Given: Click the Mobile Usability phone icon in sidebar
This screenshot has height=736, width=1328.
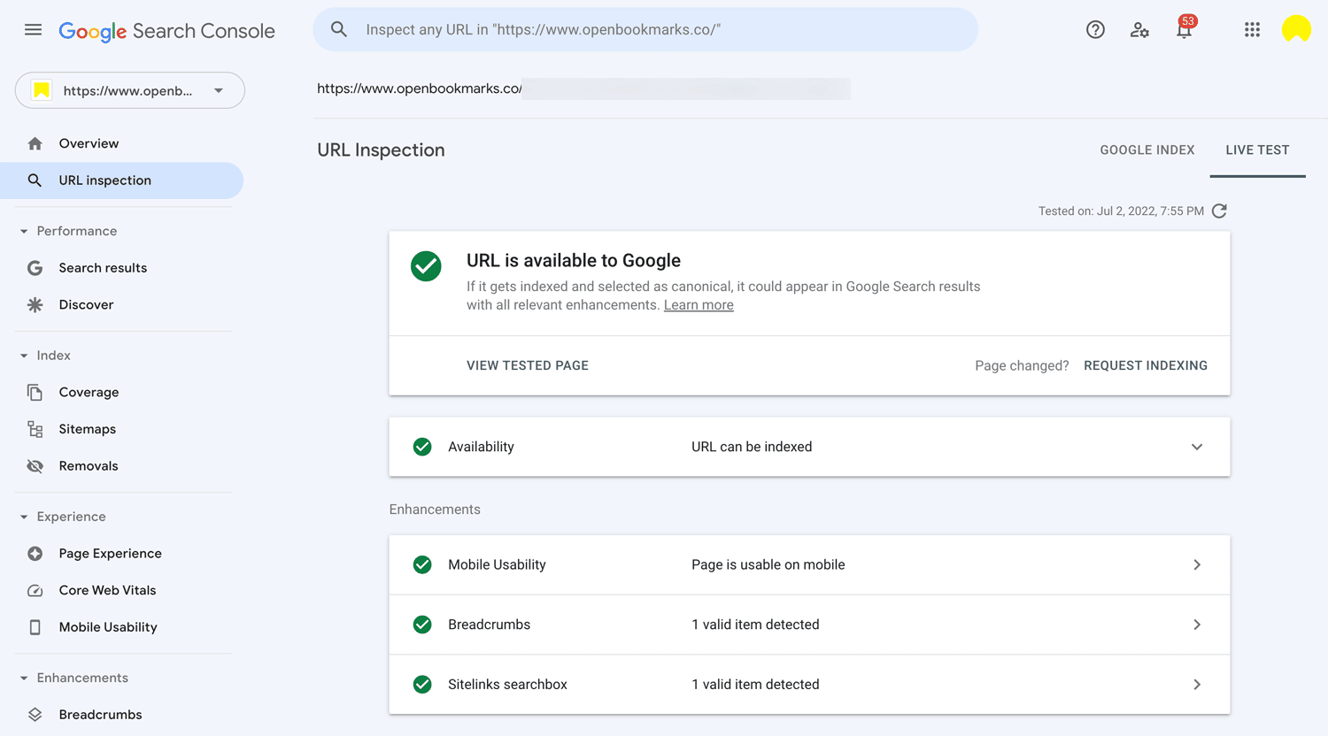Looking at the screenshot, I should coord(35,627).
